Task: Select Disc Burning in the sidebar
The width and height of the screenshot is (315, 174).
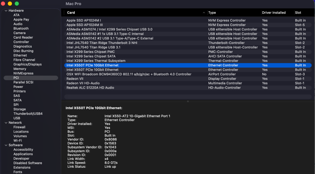Action: pos(23,51)
